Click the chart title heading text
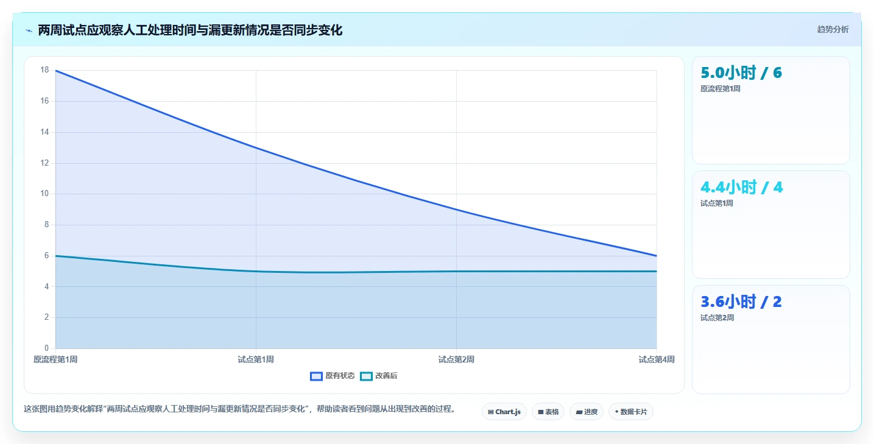 pos(190,30)
